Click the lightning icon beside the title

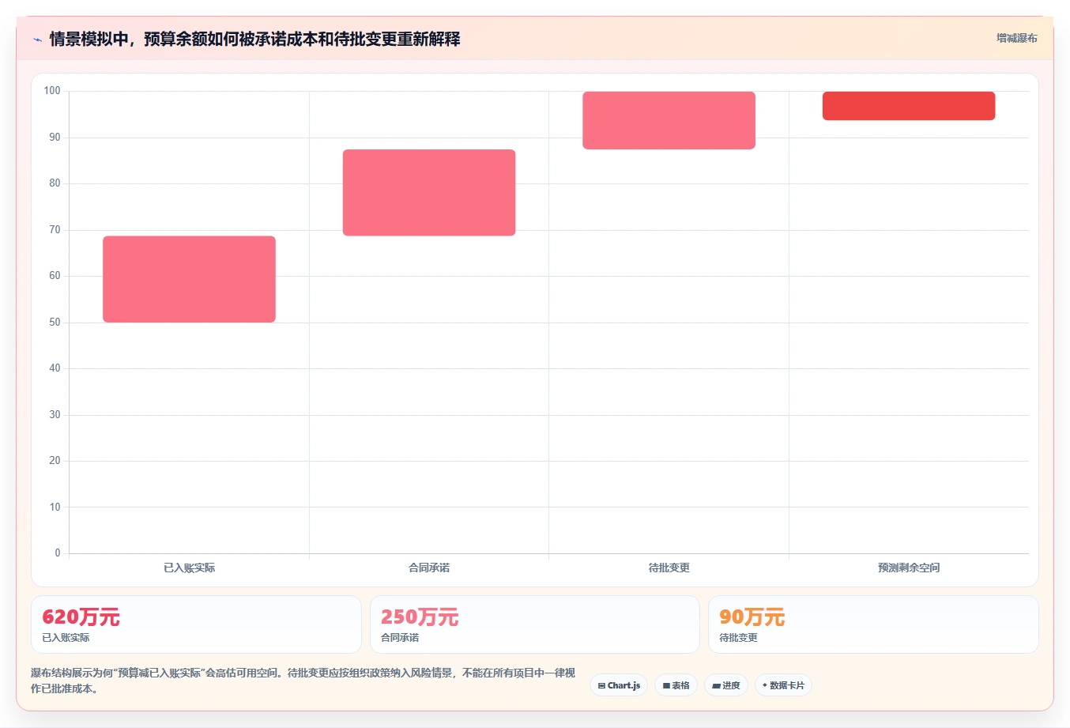click(x=37, y=40)
